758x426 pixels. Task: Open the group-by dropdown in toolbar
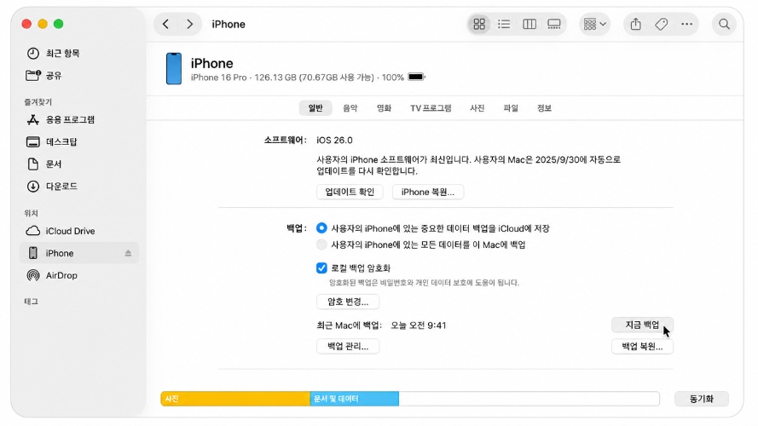(x=594, y=24)
